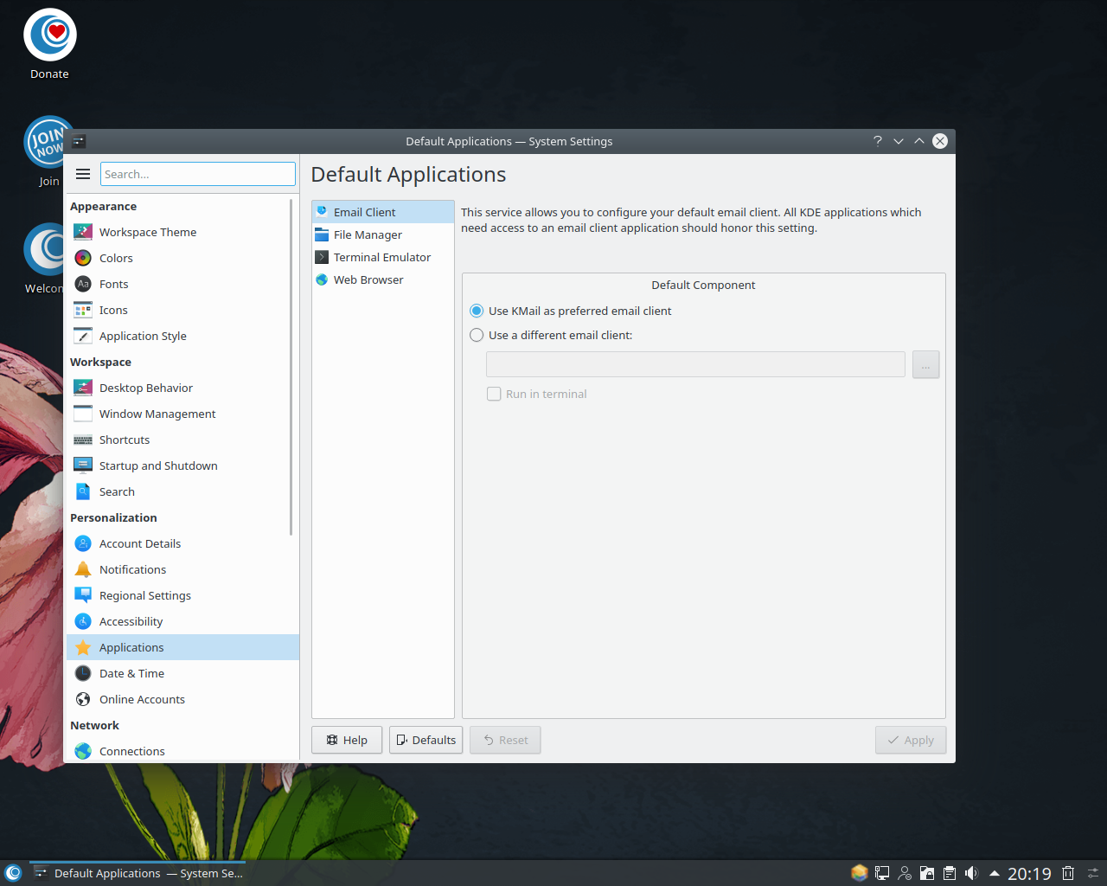Open the Application Launcher in the taskbar
1107x886 pixels.
pyautogui.click(x=13, y=873)
